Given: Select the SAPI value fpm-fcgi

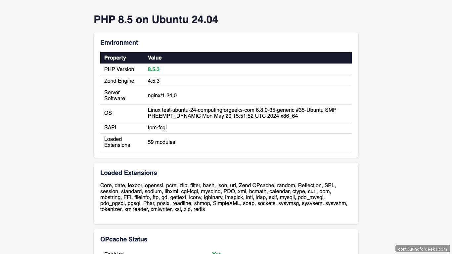Looking at the screenshot, I should coord(157,127).
